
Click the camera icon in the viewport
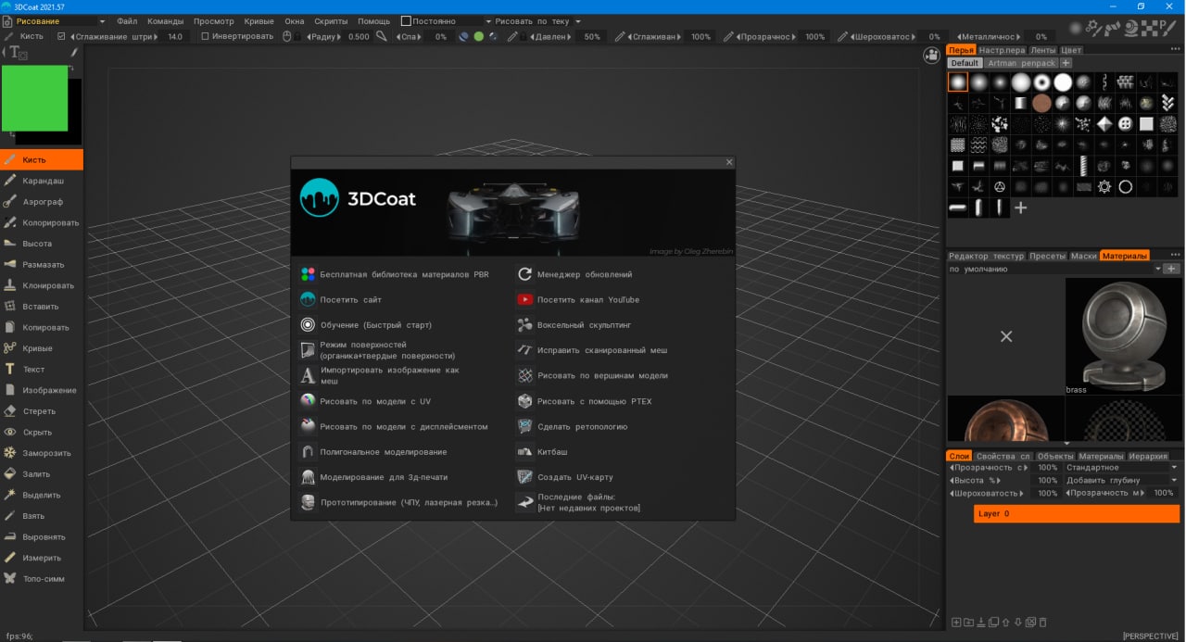point(930,56)
